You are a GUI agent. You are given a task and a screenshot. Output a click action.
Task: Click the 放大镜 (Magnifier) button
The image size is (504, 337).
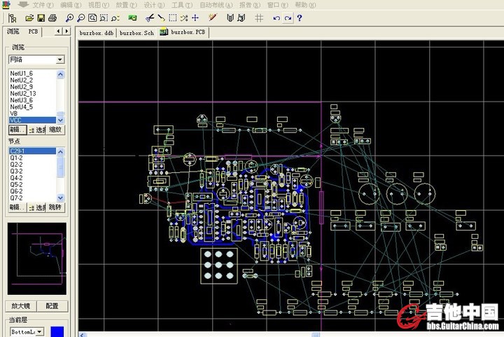click(x=21, y=305)
